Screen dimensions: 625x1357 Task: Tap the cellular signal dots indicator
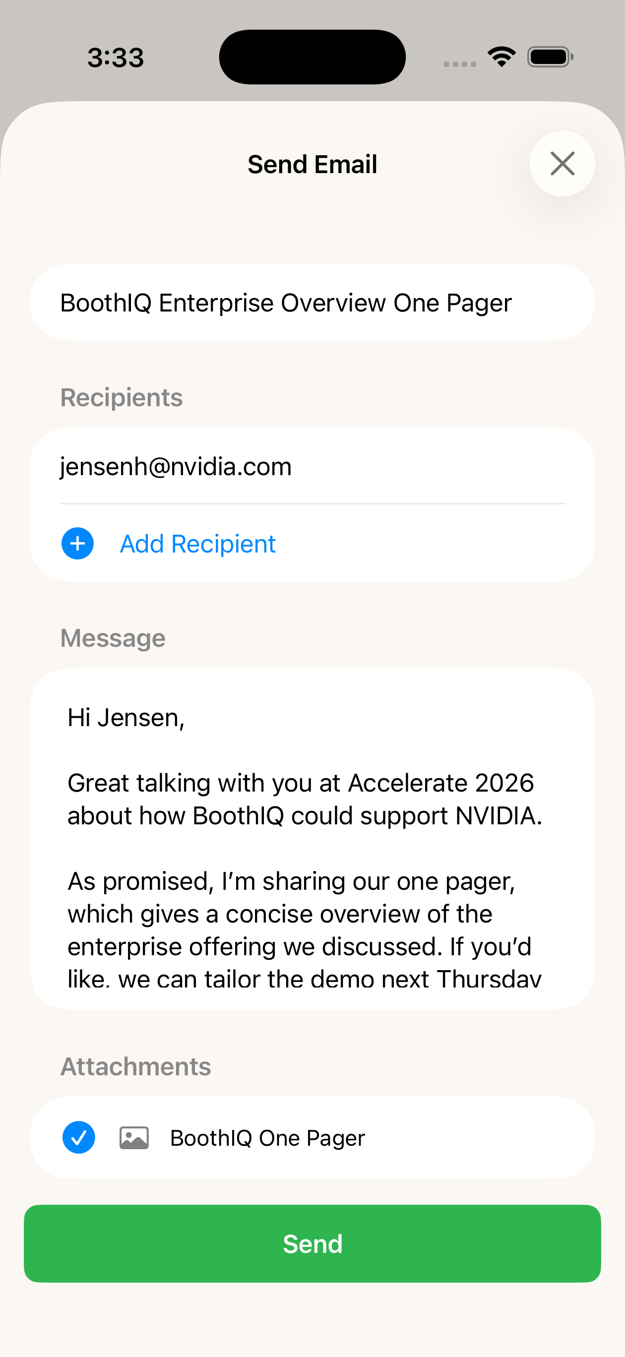pyautogui.click(x=459, y=64)
